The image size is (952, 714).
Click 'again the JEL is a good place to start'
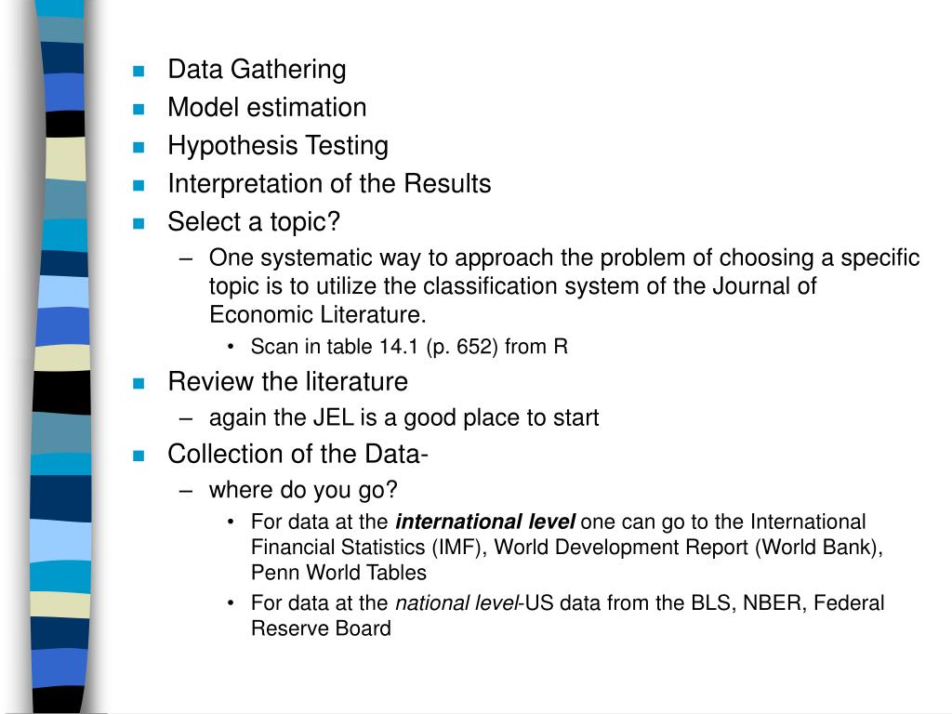[x=403, y=417]
